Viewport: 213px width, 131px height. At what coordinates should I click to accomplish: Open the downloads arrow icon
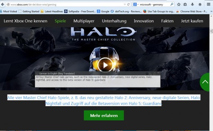[192, 4]
